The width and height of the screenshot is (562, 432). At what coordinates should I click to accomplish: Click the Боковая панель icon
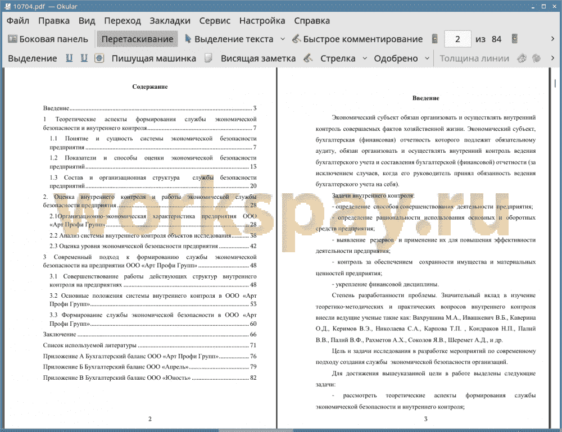click(12, 39)
